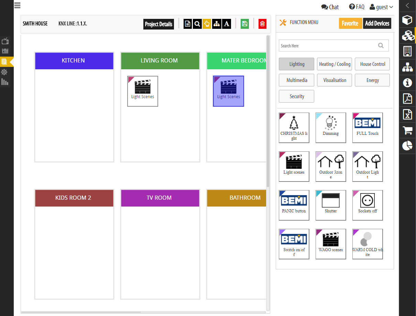Select the 3D cube view icon
This screenshot has height=316, width=416.
407,20
